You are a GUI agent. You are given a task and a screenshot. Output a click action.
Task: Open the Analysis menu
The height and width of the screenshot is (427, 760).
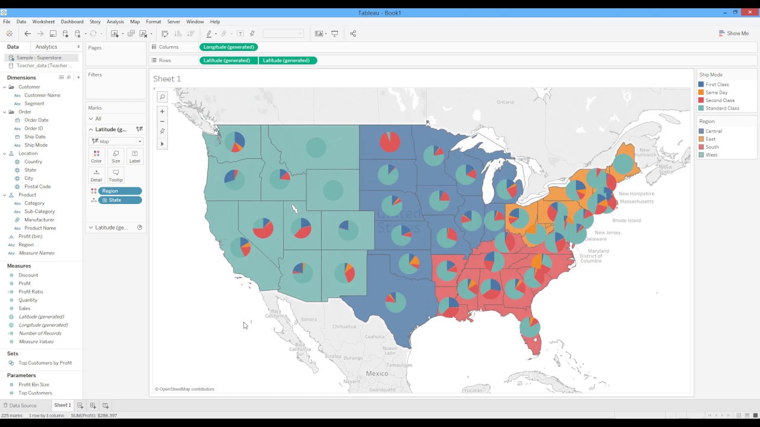tap(115, 21)
